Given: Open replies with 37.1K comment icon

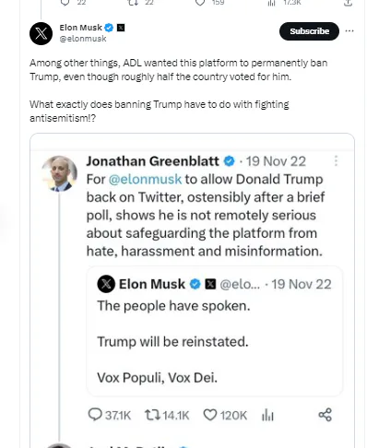Looking at the screenshot, I should (x=95, y=415).
